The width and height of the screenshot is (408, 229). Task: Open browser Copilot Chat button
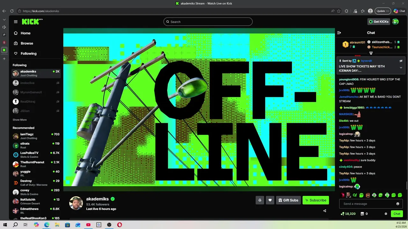pos(399,11)
